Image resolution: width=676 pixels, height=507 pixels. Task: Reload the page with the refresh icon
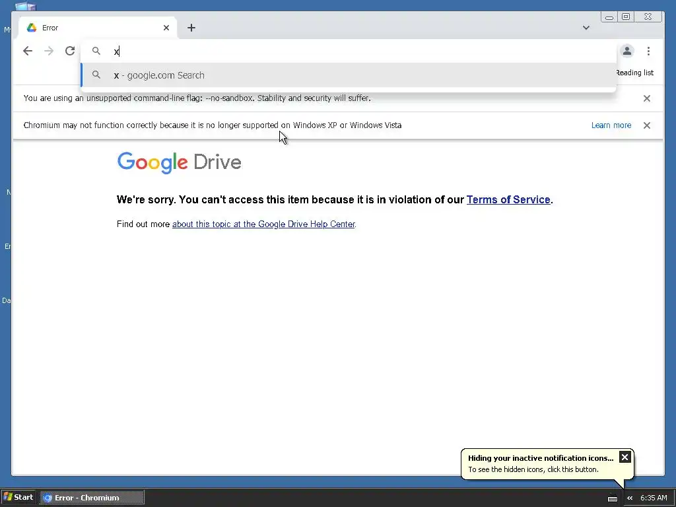pyautogui.click(x=70, y=51)
